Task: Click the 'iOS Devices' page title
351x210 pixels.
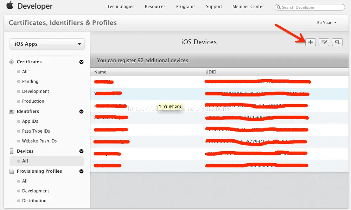Action: [x=199, y=42]
